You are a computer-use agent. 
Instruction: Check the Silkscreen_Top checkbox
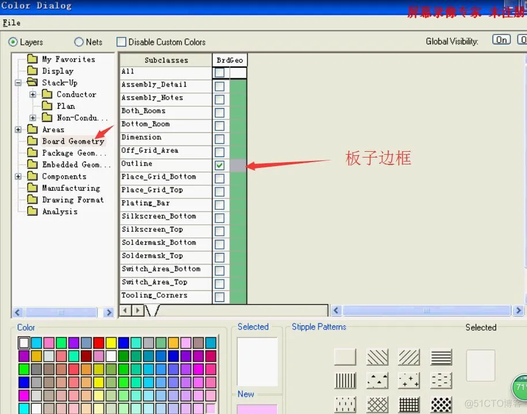click(x=219, y=231)
